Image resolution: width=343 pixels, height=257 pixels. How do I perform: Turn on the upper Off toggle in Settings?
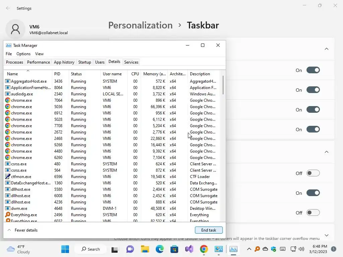click(313, 173)
